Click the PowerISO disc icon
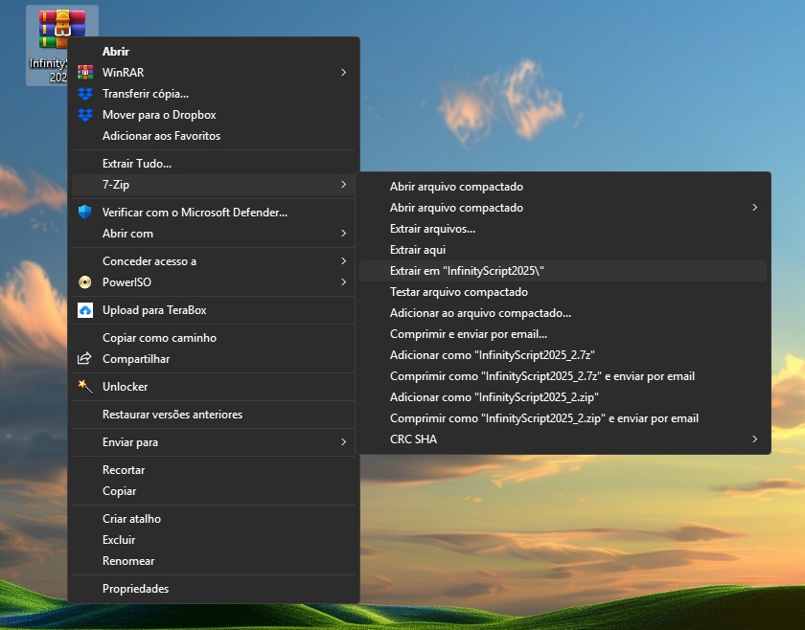This screenshot has height=630, width=805. click(85, 282)
